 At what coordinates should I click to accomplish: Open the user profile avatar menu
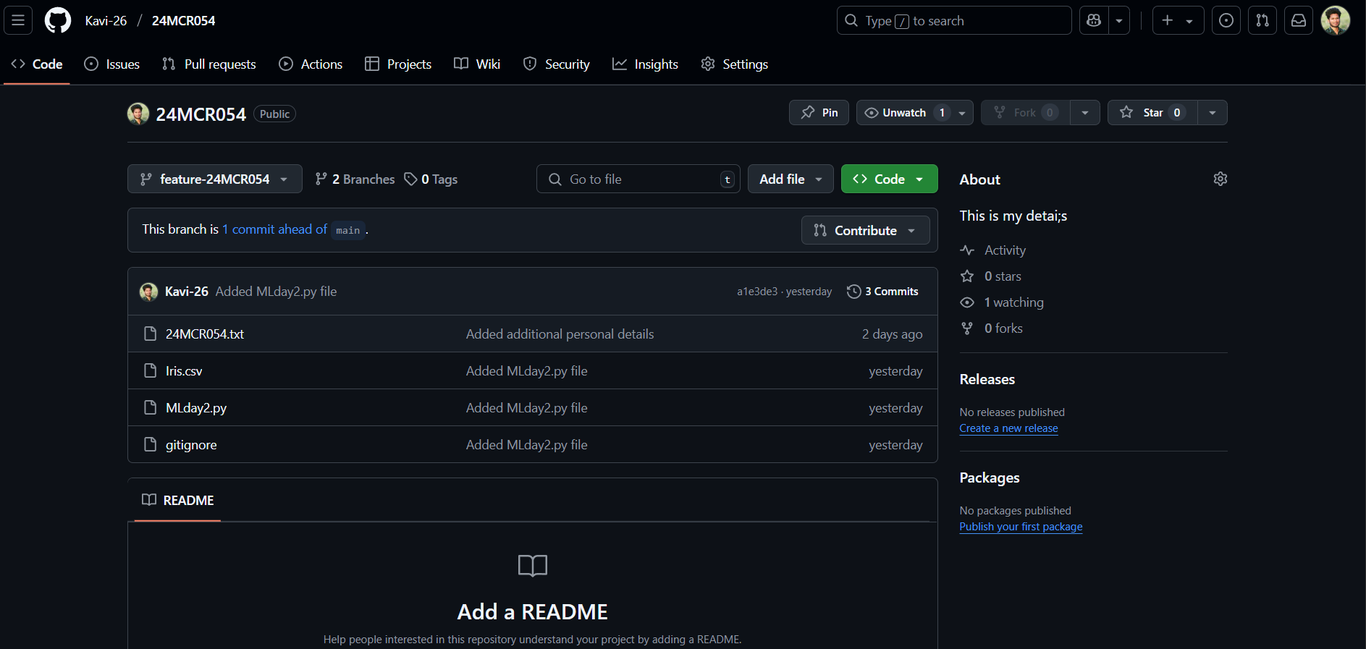pyautogui.click(x=1336, y=20)
